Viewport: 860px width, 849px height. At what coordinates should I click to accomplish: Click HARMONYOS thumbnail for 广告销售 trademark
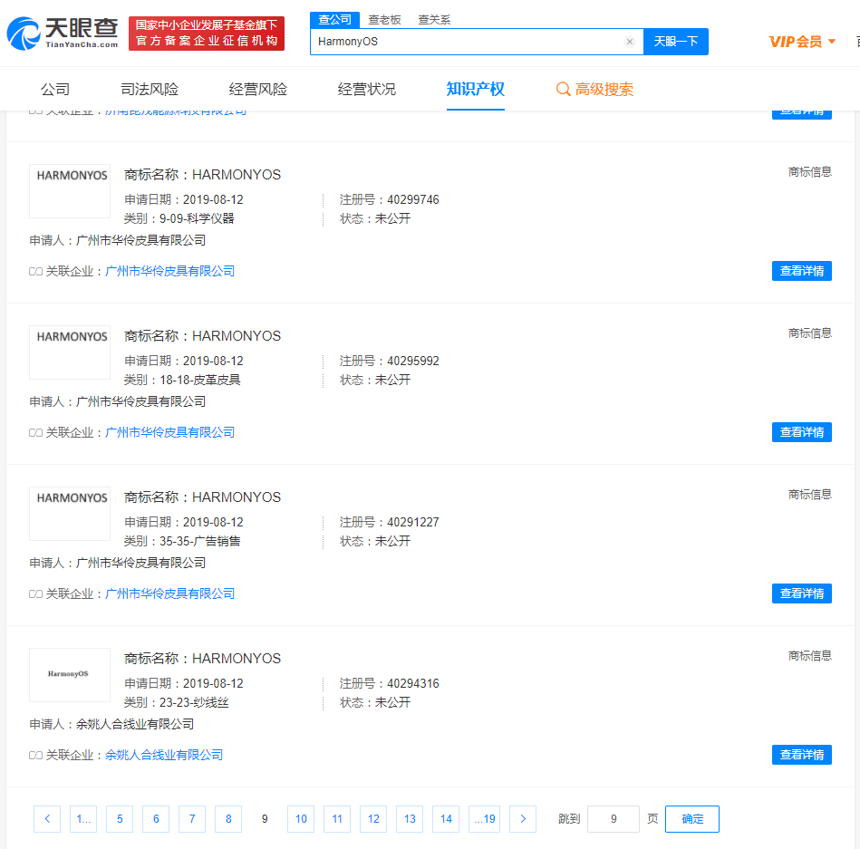70,514
